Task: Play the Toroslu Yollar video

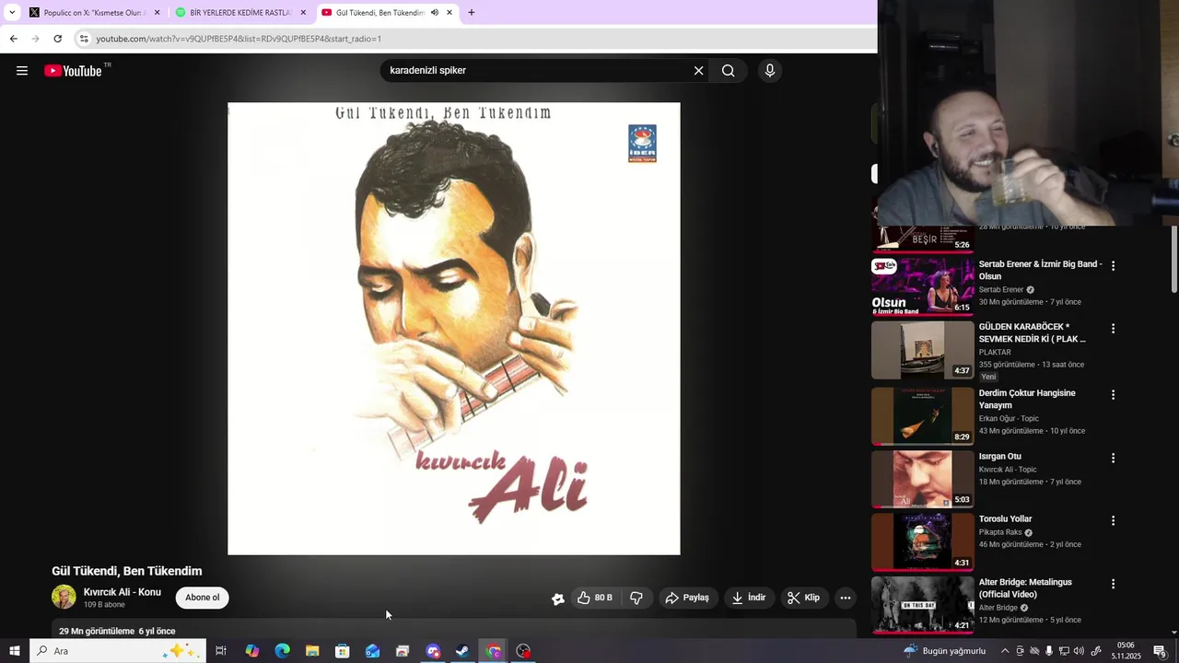Action: [x=922, y=542]
